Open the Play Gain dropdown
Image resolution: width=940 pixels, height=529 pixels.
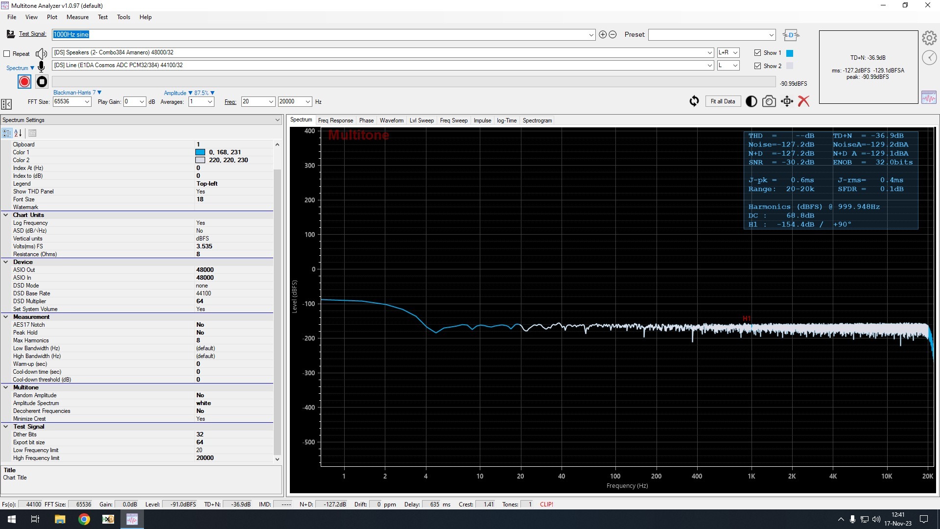click(142, 102)
